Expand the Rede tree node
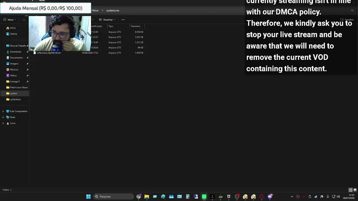The image size is (358, 201). pos(3,117)
